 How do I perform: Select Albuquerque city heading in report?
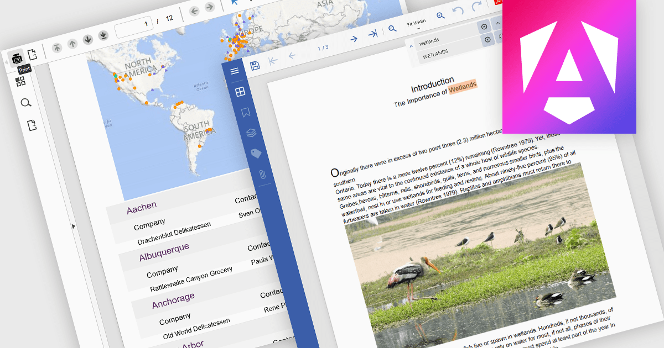[x=164, y=252]
